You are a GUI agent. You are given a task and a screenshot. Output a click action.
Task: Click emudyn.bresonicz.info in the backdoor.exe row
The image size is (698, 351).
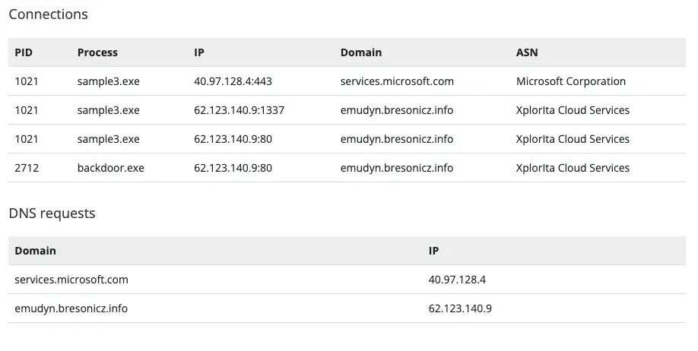coord(397,168)
